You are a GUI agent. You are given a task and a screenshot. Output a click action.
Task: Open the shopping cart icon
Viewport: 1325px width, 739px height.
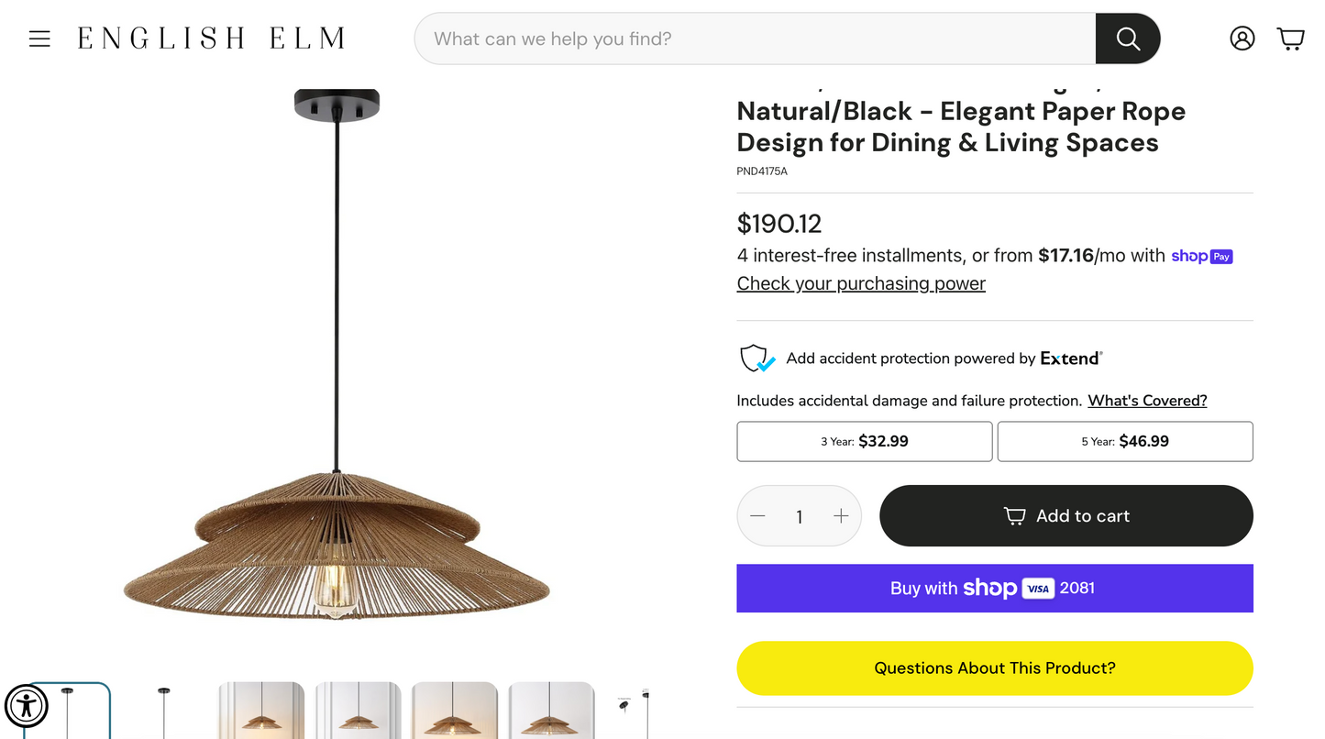click(1290, 39)
